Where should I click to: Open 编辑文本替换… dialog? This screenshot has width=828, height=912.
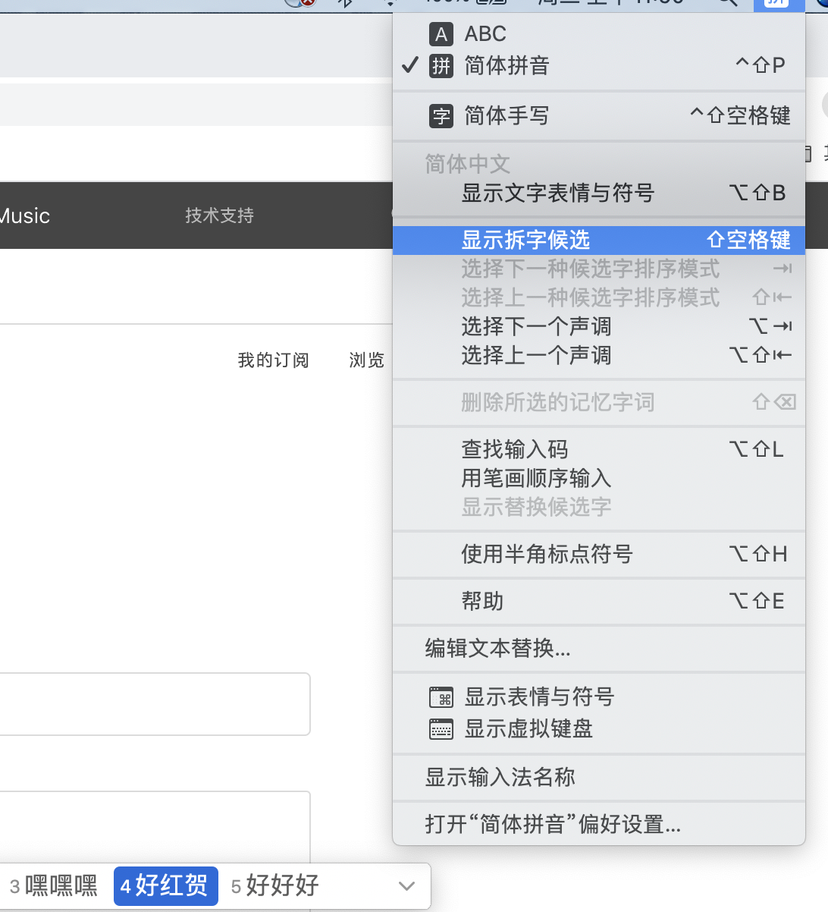(497, 648)
